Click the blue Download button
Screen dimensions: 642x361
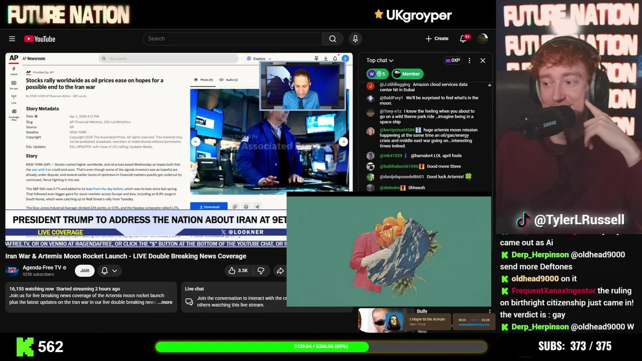point(209,207)
